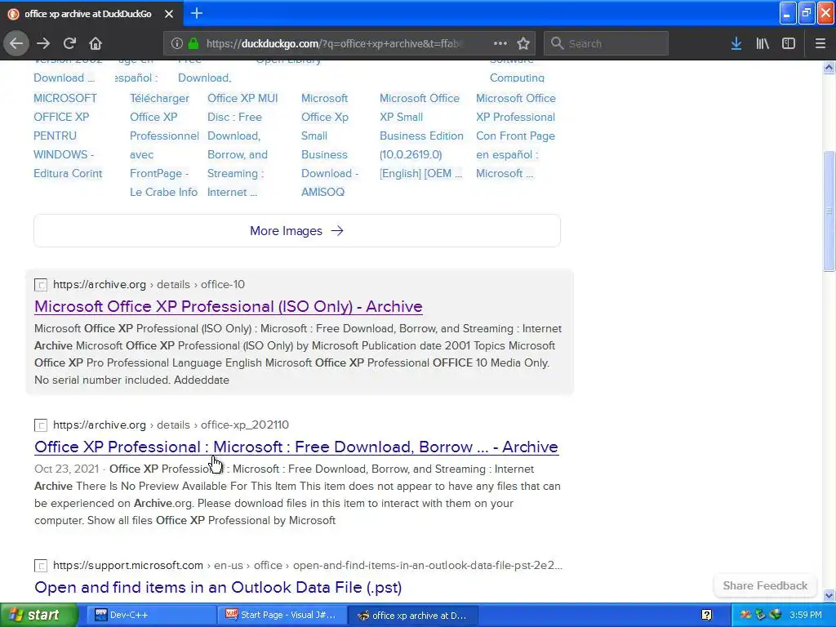836x627 pixels.
Task: Open the Outlook Data File (.pst) result
Action: [218, 587]
